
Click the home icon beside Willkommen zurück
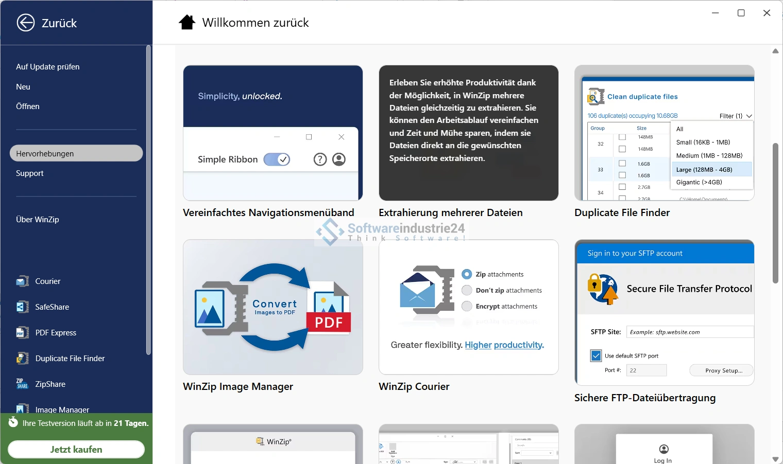pos(187,23)
